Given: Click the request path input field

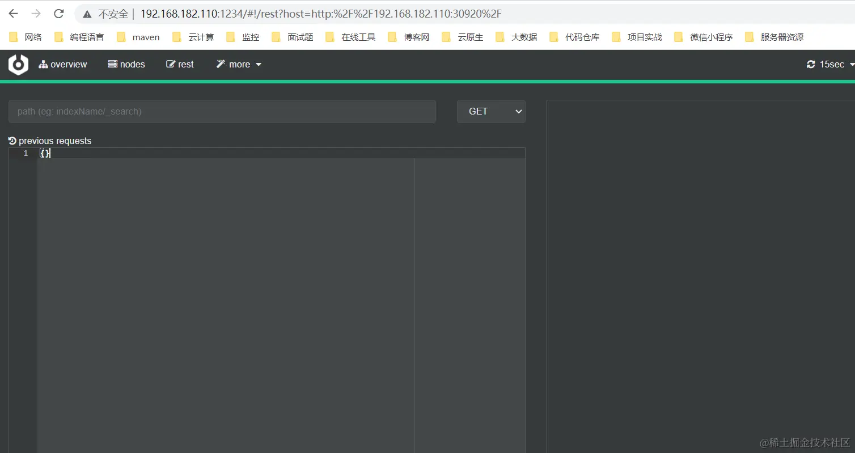Looking at the screenshot, I should click(222, 111).
